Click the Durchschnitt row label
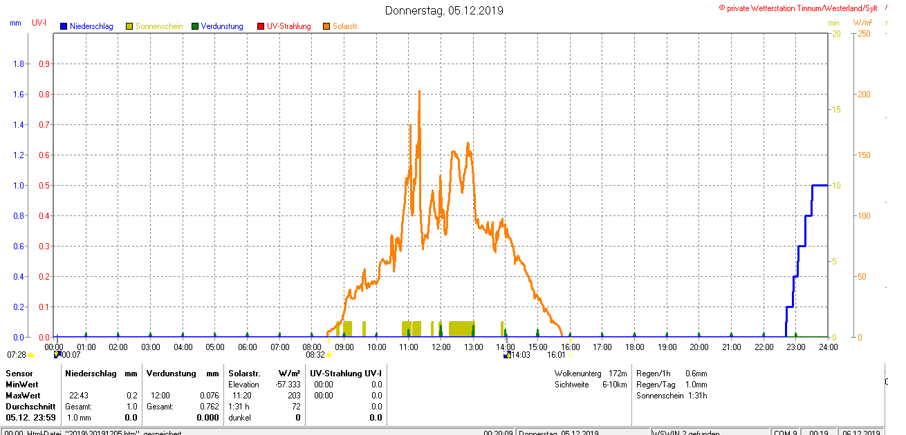 click(x=30, y=407)
